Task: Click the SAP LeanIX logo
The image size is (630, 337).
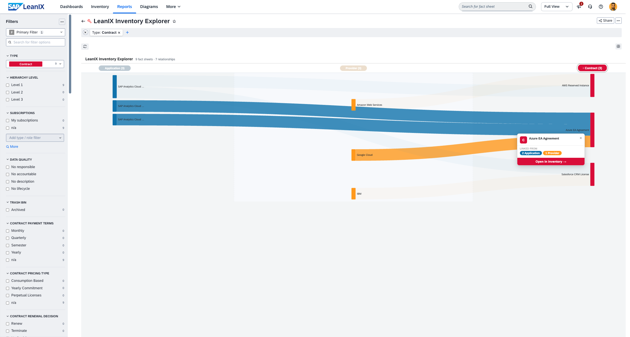Action: [x=26, y=7]
